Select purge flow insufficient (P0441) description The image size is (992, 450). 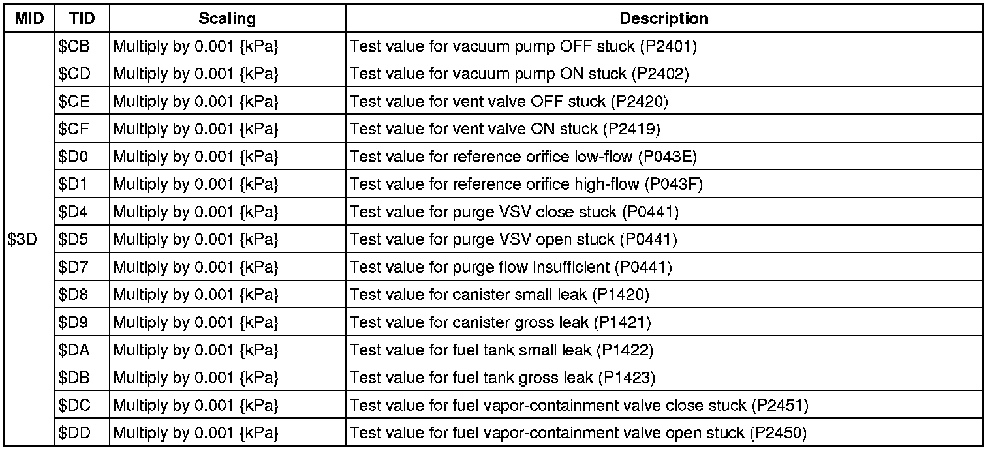coord(511,267)
